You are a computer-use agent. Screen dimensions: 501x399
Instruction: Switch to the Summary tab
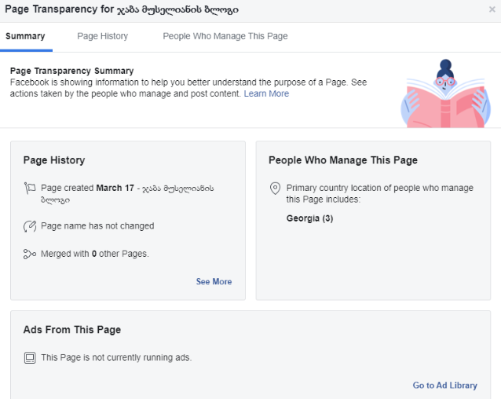[x=25, y=36]
